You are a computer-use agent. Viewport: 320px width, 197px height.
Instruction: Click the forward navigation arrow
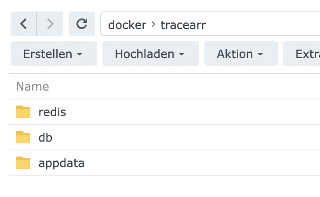click(50, 24)
